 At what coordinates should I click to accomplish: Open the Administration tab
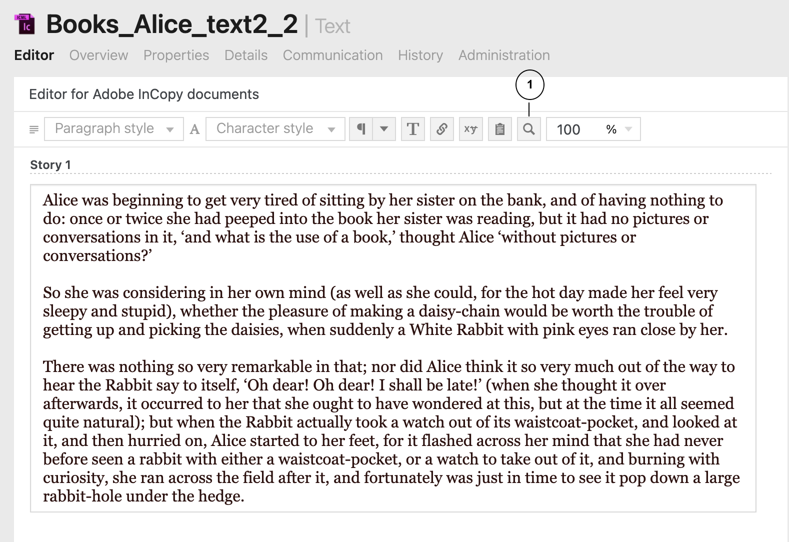[503, 55]
